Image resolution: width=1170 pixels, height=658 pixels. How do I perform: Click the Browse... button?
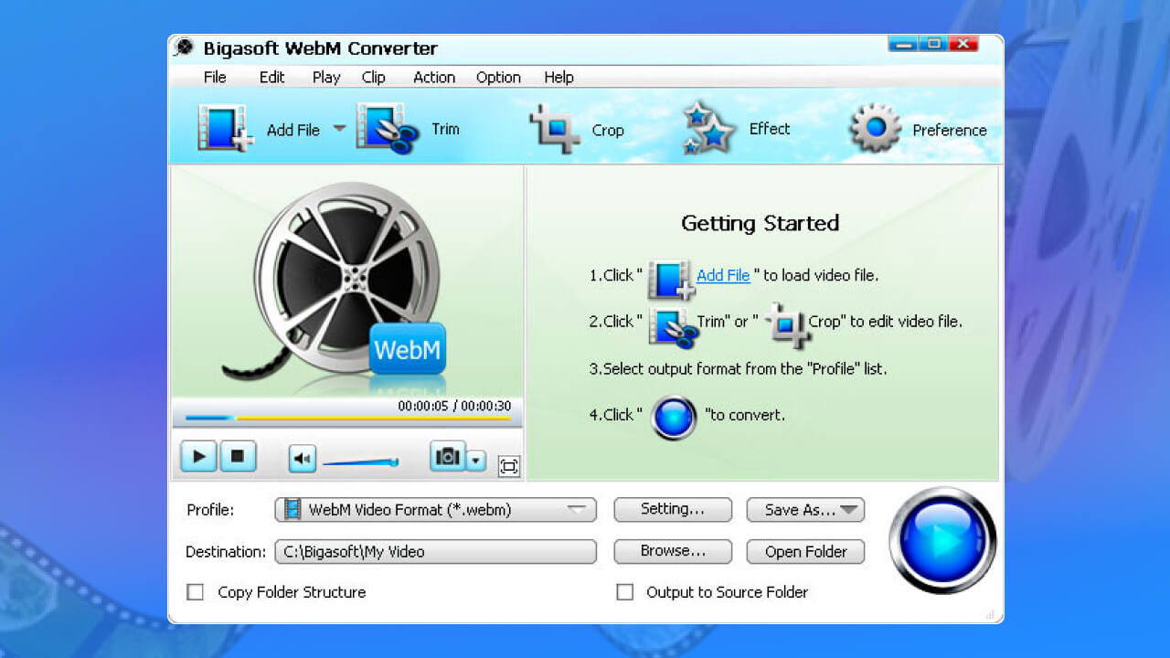pos(673,551)
